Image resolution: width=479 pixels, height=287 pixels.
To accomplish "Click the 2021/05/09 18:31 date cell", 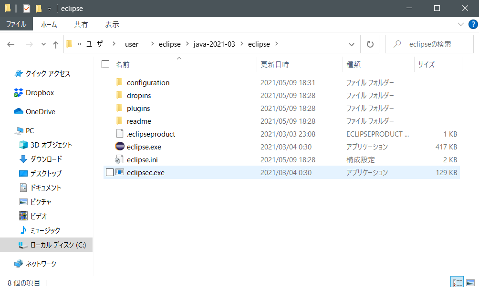I will pyautogui.click(x=288, y=82).
